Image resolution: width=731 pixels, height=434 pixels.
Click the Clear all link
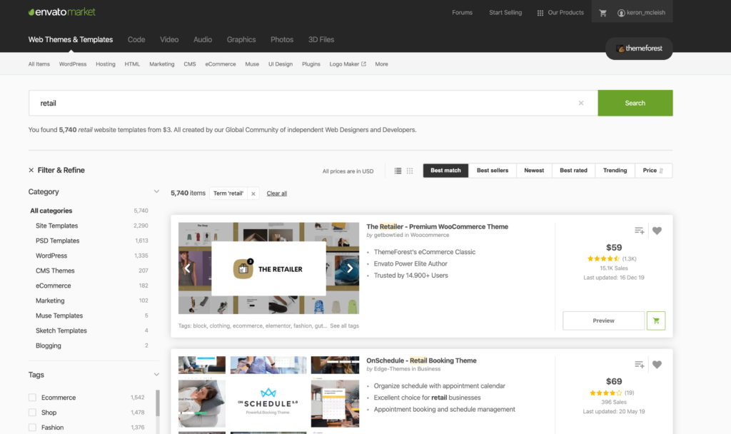(x=276, y=193)
